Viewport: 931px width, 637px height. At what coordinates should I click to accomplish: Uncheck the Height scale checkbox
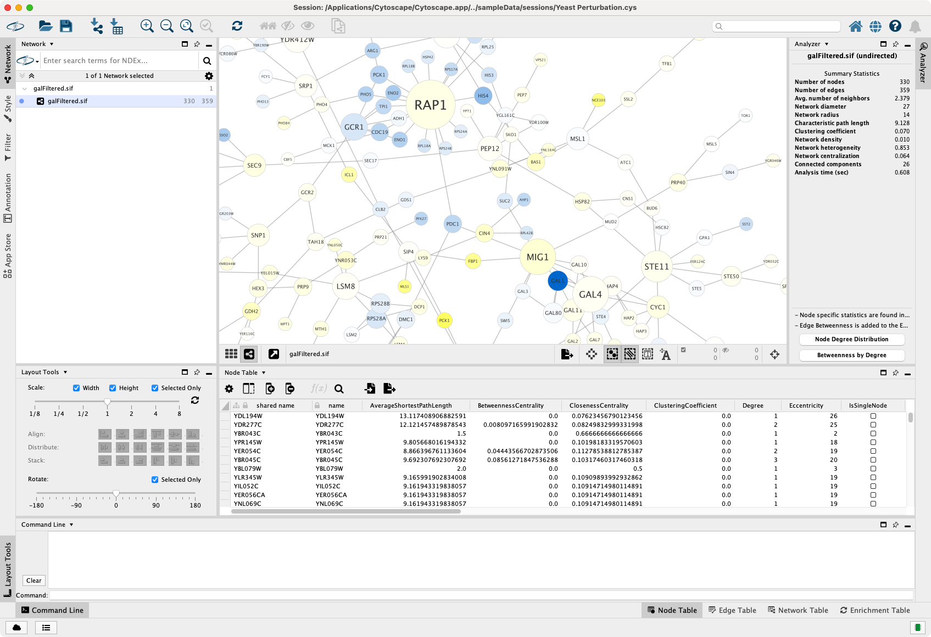[x=113, y=388]
